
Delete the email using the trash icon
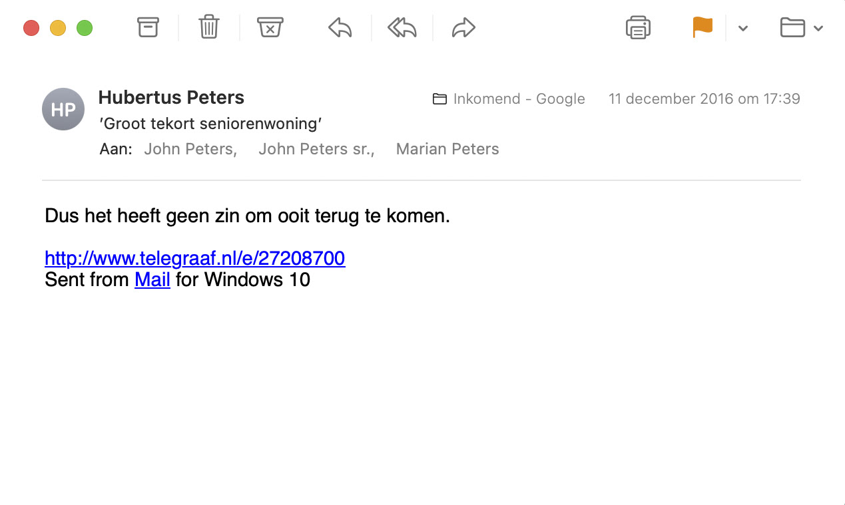pos(209,27)
